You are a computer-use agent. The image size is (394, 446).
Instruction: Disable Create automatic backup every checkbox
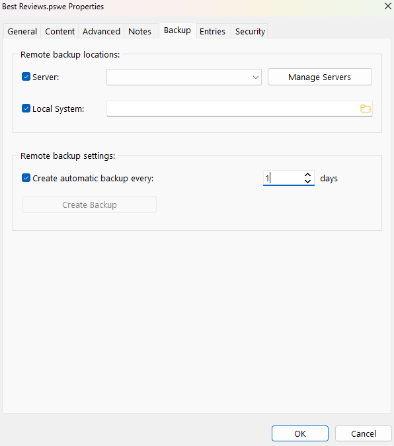tap(26, 178)
